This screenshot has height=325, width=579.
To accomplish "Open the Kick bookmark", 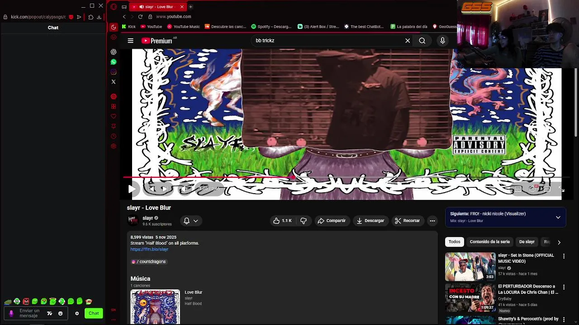I will tap(128, 27).
